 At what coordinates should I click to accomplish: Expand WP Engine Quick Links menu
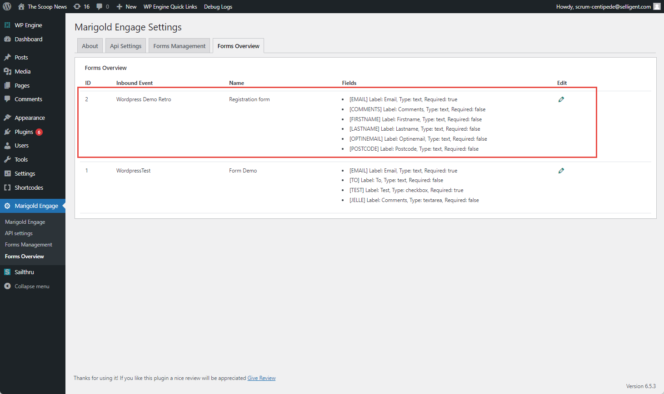[x=170, y=6]
